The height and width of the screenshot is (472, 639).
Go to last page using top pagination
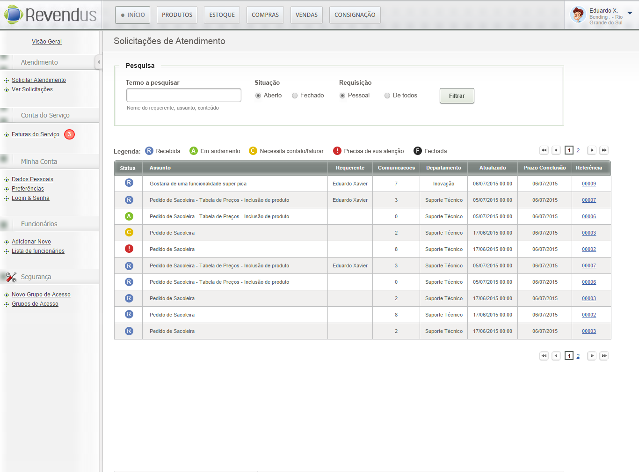(x=604, y=150)
